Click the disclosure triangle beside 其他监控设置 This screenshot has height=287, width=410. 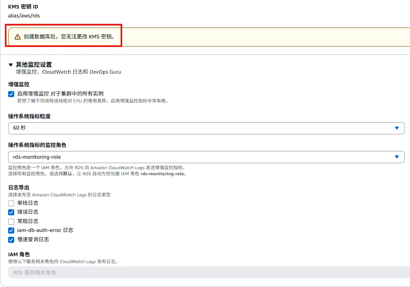pyautogui.click(x=11, y=64)
